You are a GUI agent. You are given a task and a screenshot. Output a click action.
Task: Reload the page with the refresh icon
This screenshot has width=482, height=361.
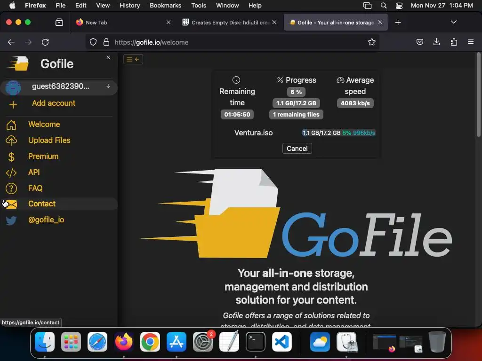click(x=45, y=42)
